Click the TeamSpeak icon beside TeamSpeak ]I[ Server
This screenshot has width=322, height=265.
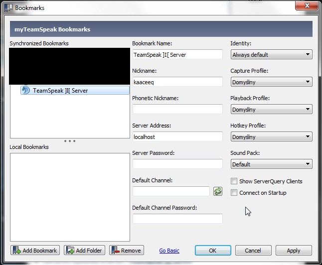[26, 90]
